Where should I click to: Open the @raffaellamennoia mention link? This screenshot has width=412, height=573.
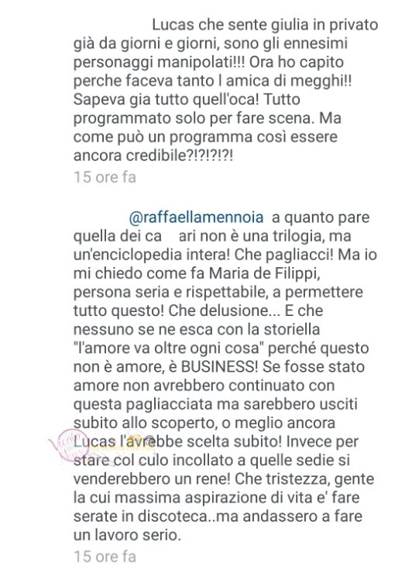(x=196, y=218)
